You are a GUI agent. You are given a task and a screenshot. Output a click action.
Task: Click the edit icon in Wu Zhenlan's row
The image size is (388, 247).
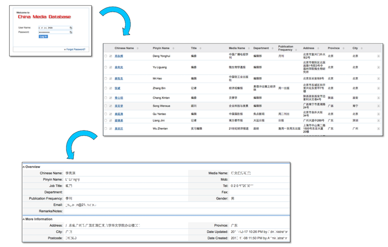click(111, 129)
